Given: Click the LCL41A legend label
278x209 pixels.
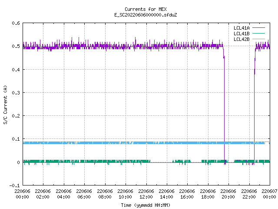Looking at the screenshot, I should (x=242, y=28).
